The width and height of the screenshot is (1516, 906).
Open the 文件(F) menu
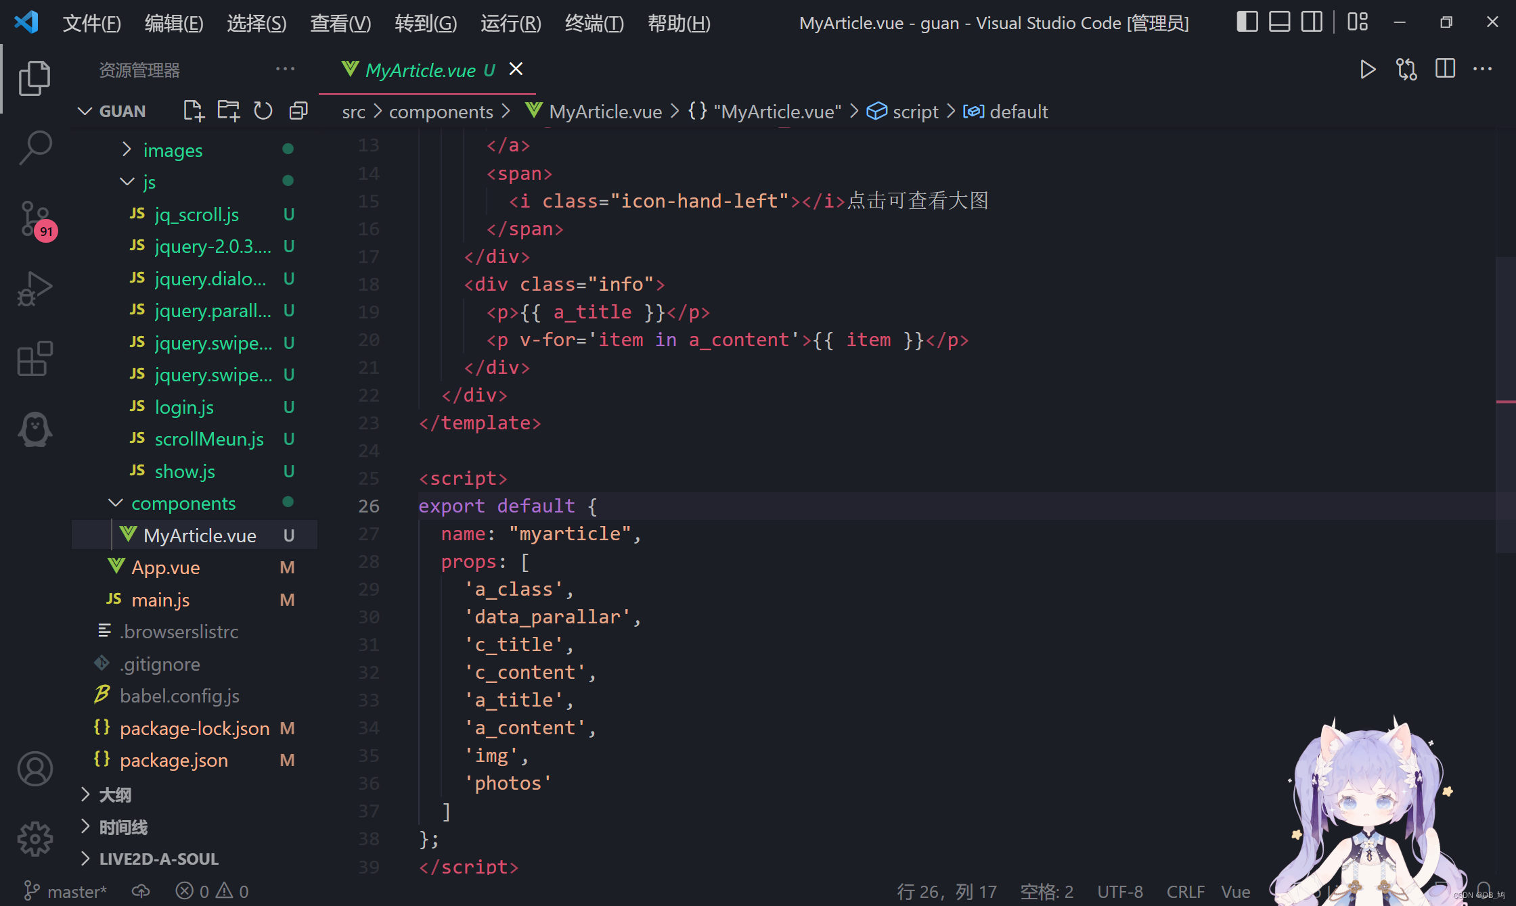coord(91,24)
